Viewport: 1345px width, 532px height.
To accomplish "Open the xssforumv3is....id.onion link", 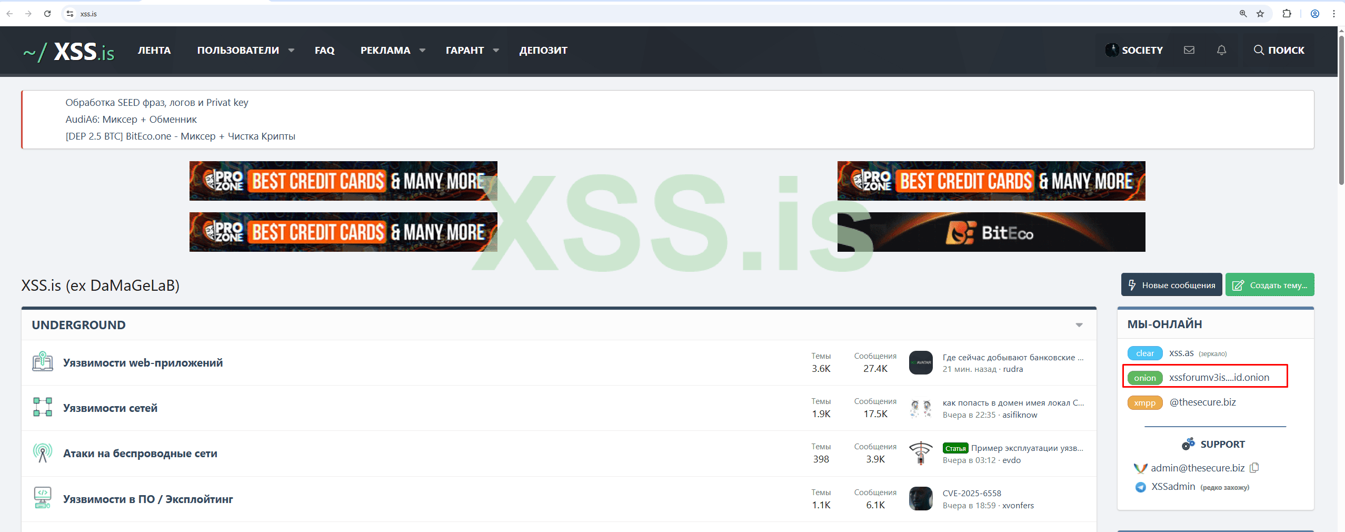I will 1219,377.
